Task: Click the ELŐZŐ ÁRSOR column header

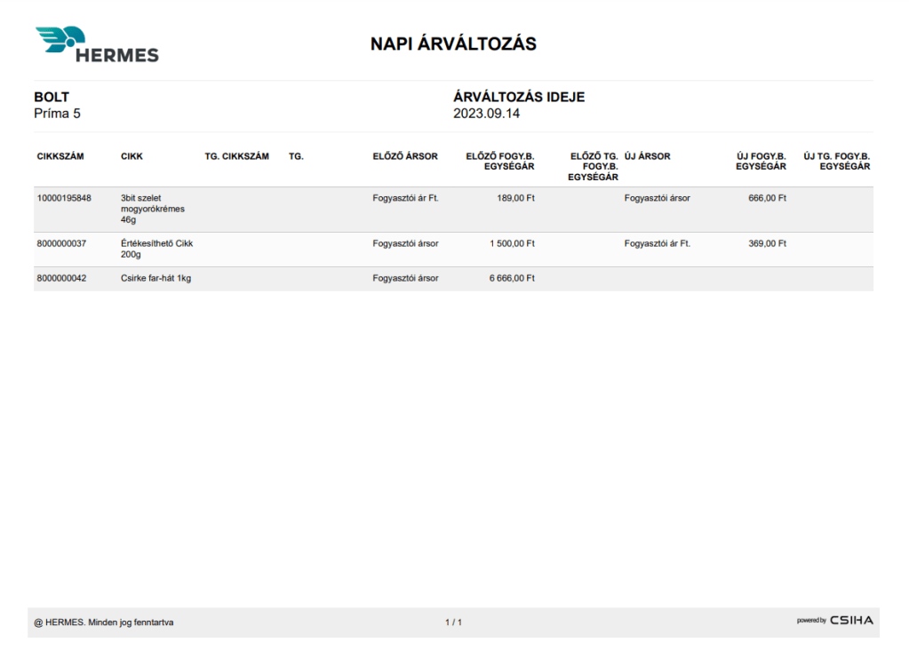Action: [405, 156]
